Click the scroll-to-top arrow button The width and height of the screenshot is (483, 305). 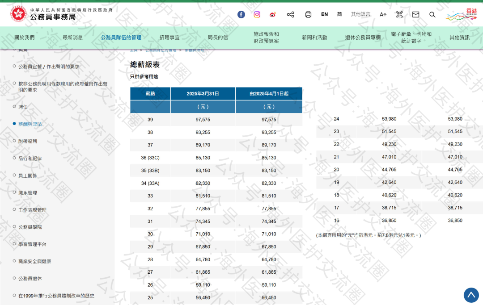pos(471,295)
